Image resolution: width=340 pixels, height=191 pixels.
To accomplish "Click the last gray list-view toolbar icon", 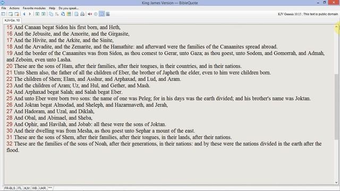I will pyautogui.click(x=108, y=14).
